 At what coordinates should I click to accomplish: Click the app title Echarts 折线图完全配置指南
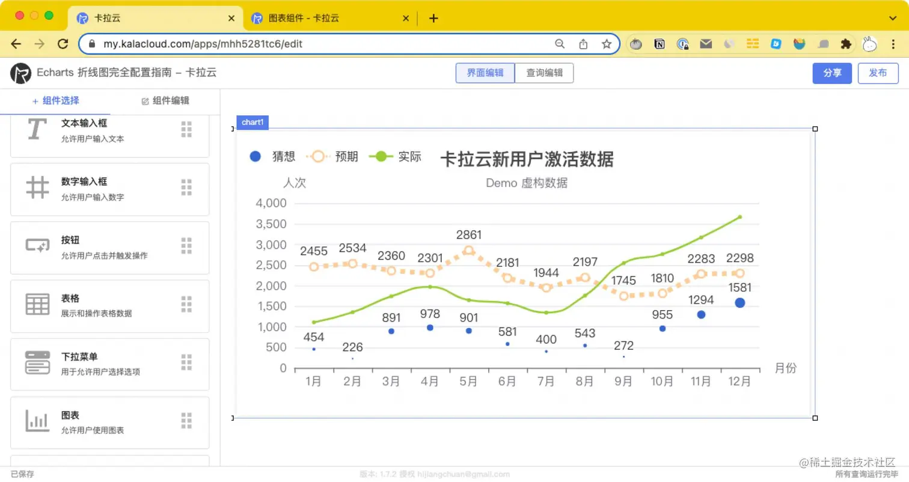point(126,73)
